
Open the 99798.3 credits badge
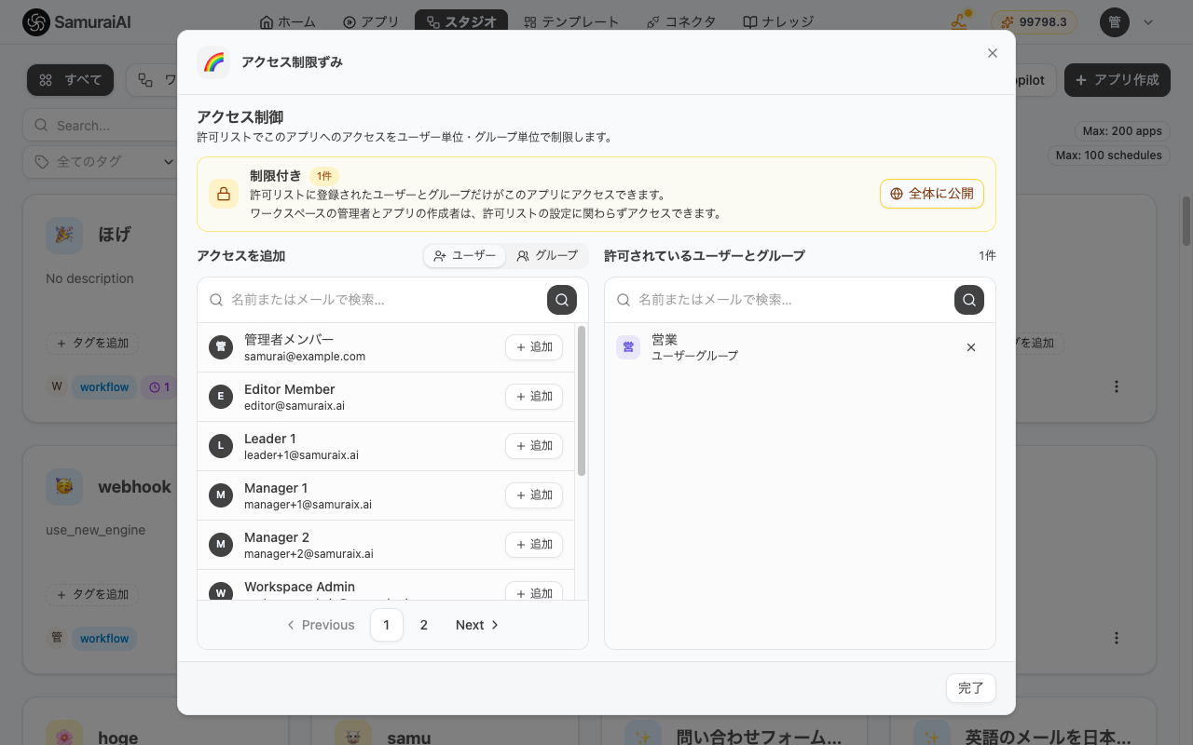(1034, 22)
